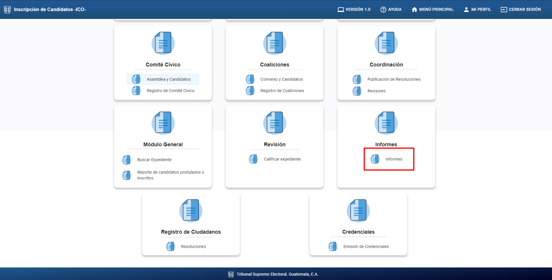
Task: Open Reporte de candidatos postulados o Inscritos
Action: 170,175
